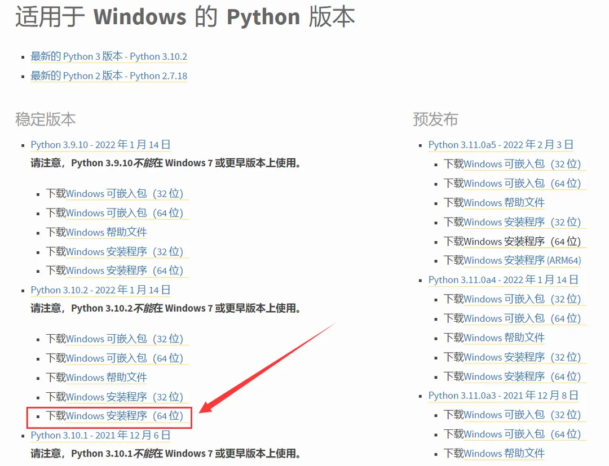
Task: Open the Python 3.9.10 - 2022年1月14日 release link
Action: [x=100, y=145]
